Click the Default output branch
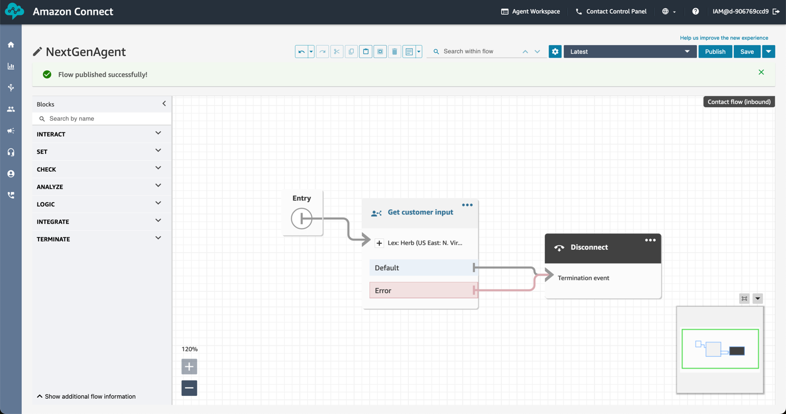Viewport: 786px width, 414px height. point(423,268)
